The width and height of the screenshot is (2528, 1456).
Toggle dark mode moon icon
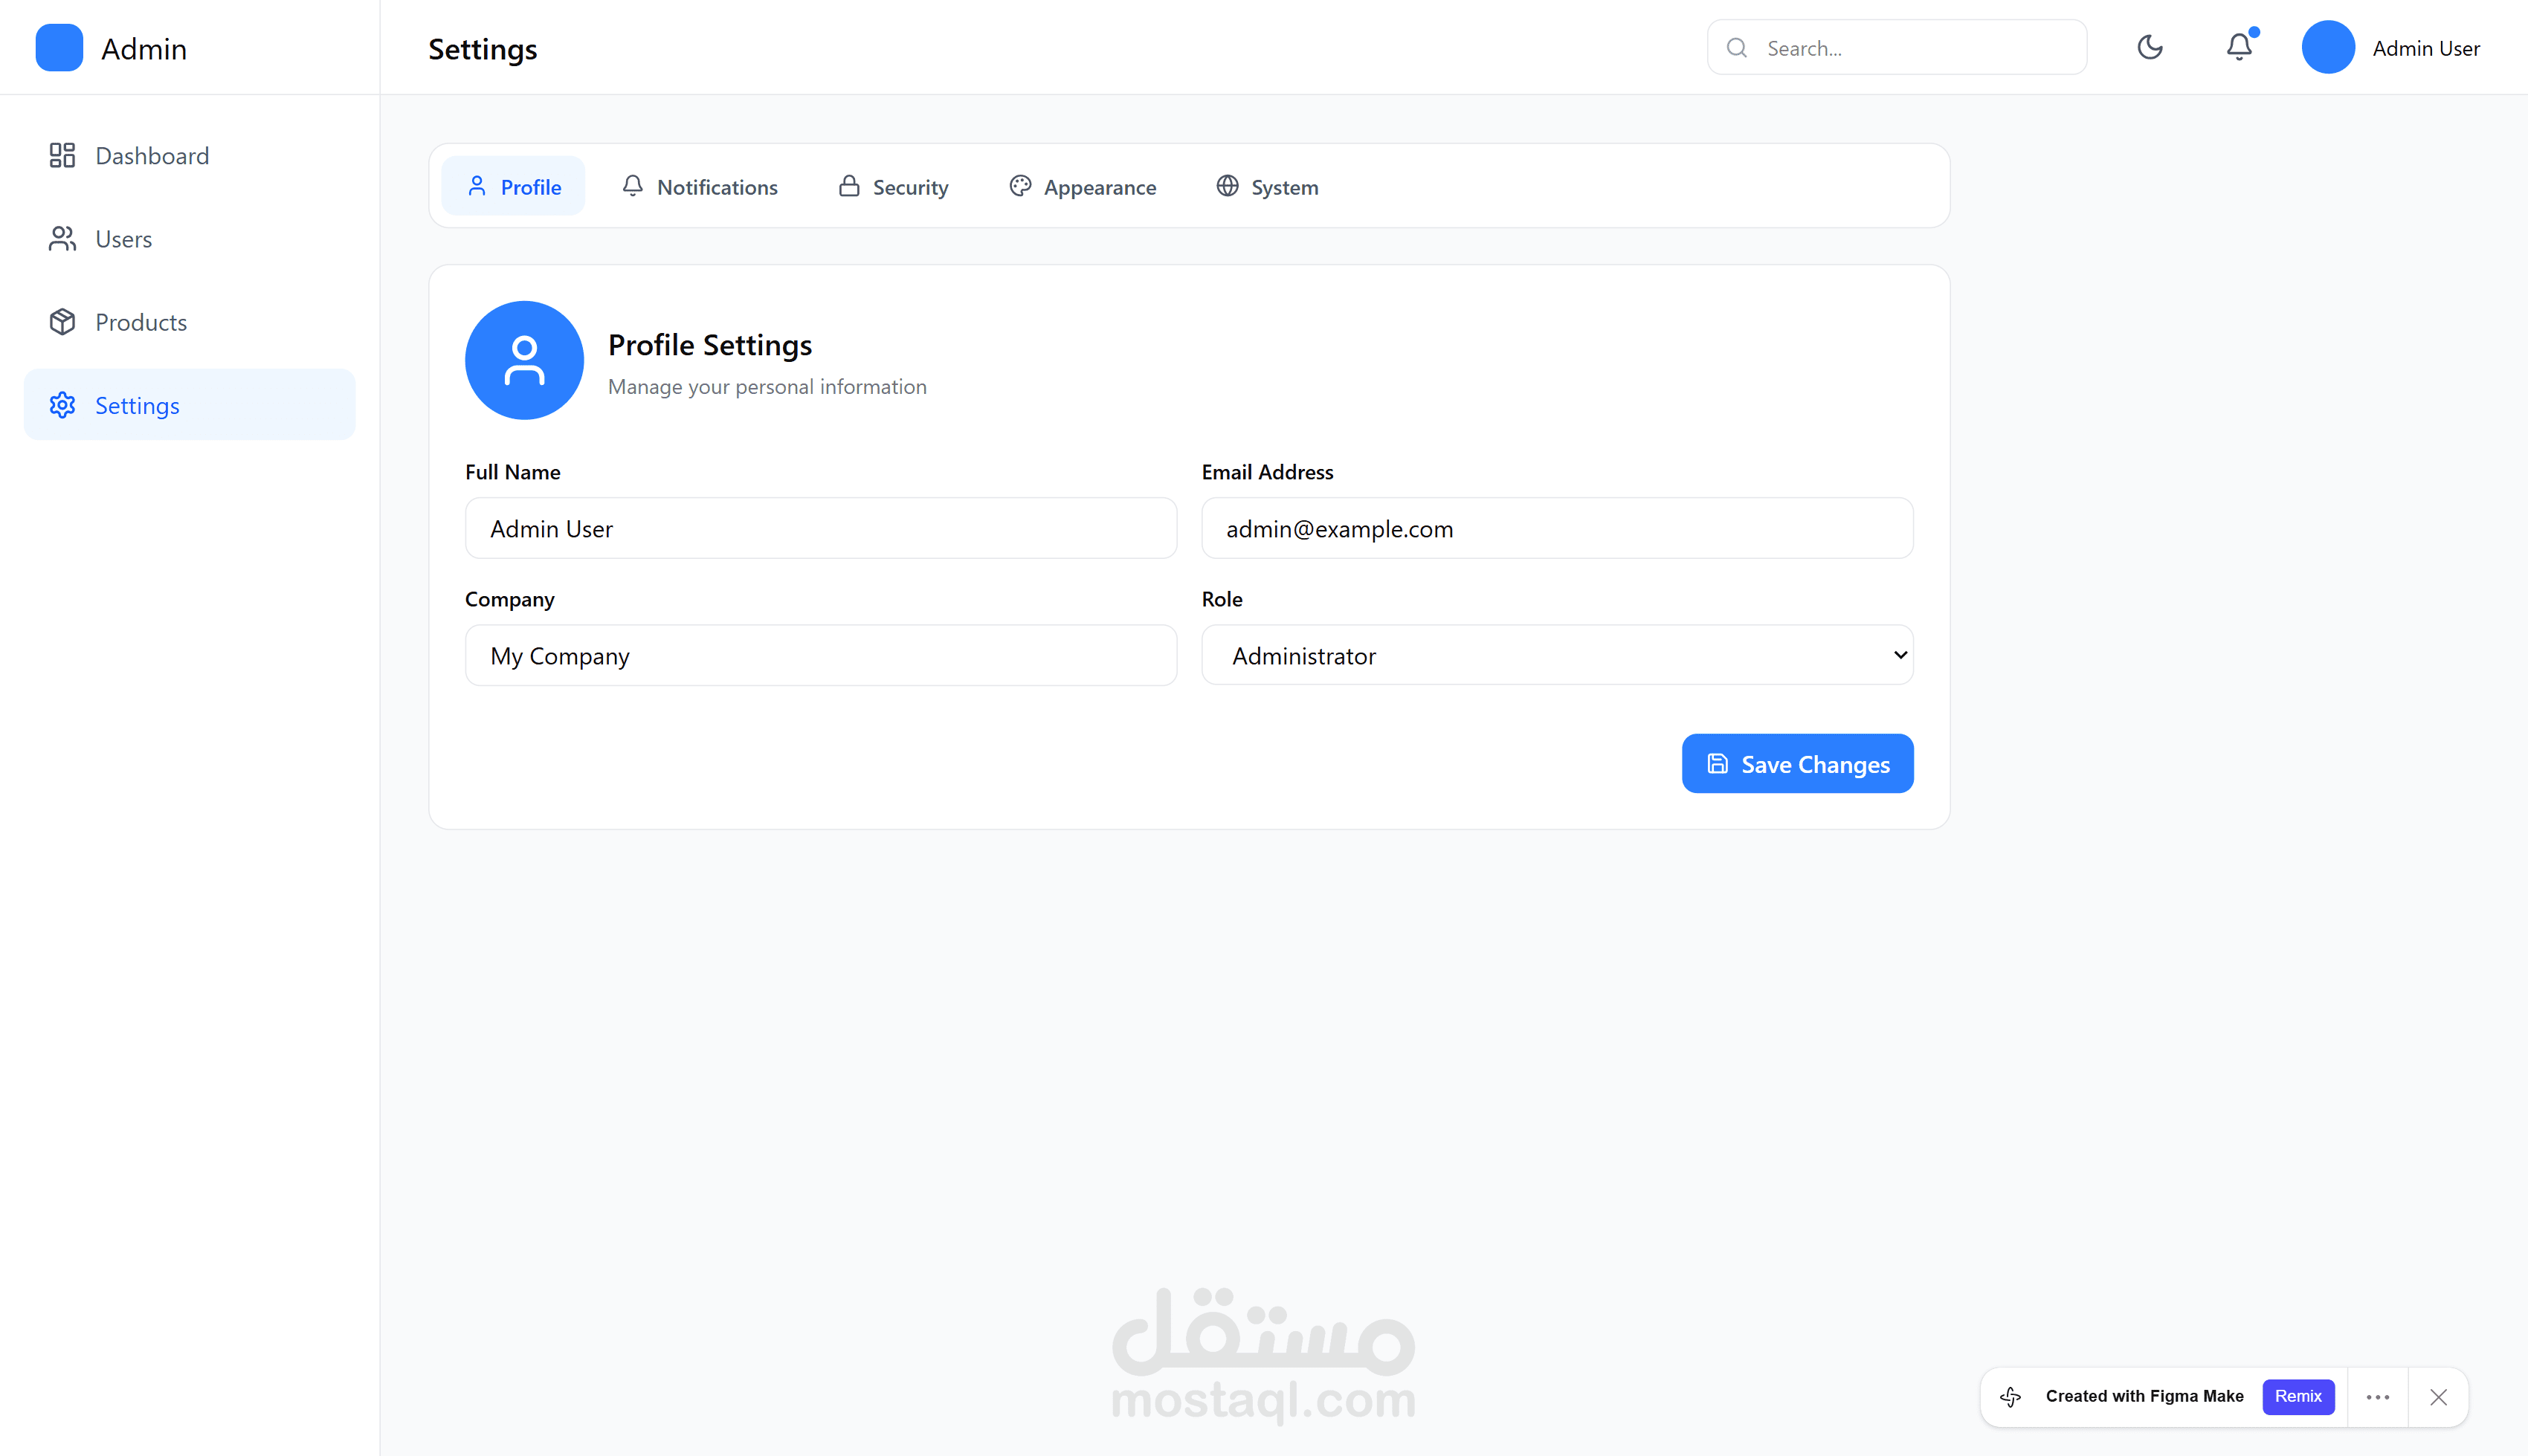pos(2149,47)
